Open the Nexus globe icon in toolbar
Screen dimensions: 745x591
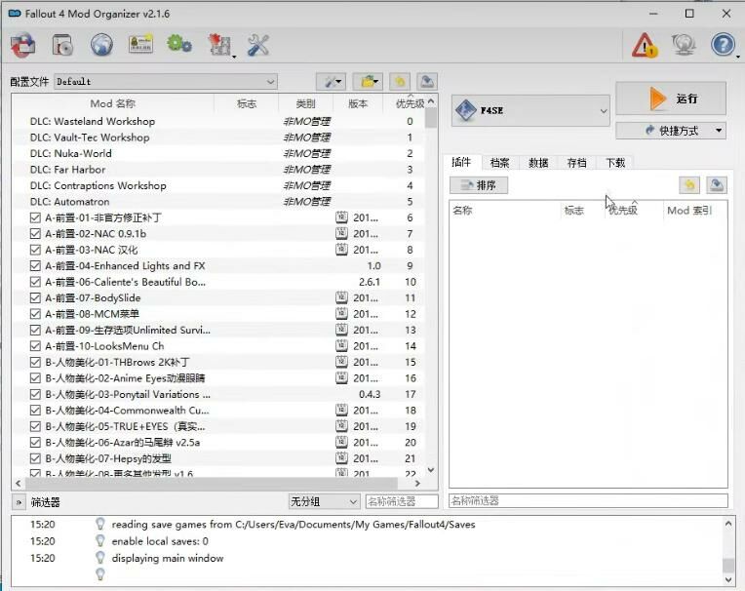pyautogui.click(x=101, y=44)
